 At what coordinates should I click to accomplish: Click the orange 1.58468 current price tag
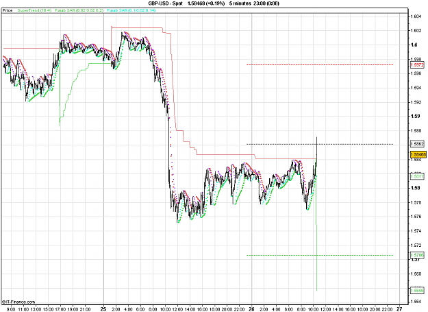(x=418, y=155)
